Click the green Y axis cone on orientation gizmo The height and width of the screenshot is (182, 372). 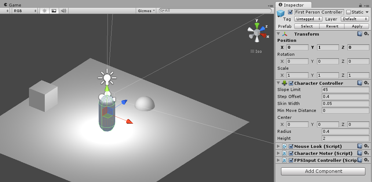coord(257,26)
